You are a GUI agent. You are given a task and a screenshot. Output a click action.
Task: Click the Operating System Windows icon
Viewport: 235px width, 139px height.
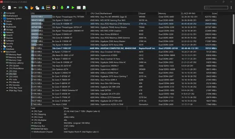[x=5, y=19]
